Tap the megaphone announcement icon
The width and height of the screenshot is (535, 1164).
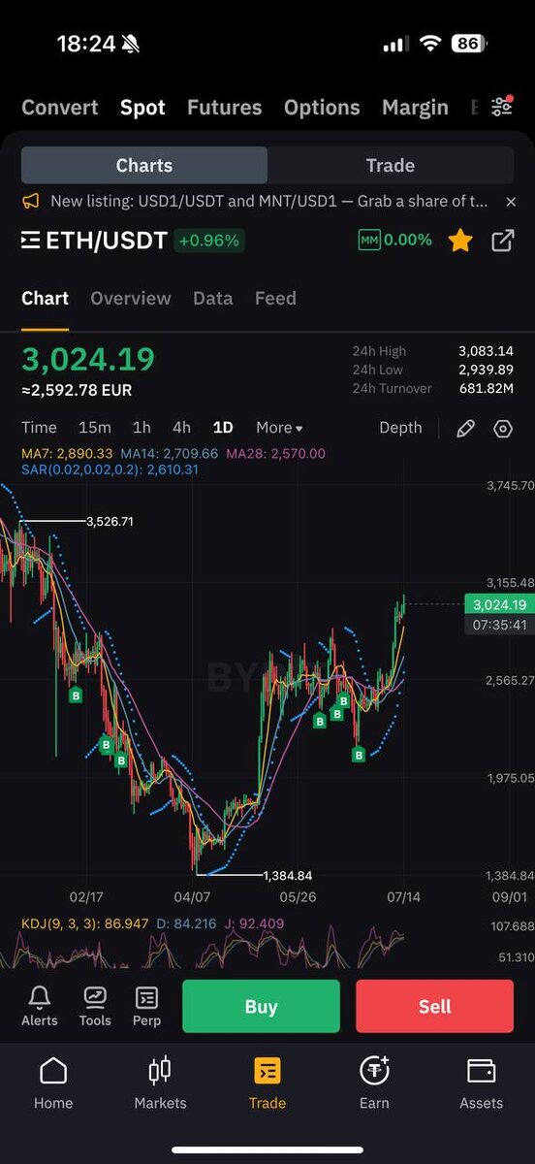click(x=31, y=202)
